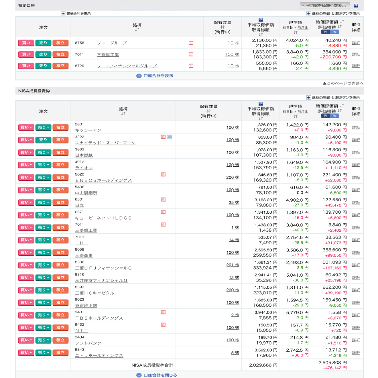Switch NISA 評価損益 display to 円
The image size is (378, 378).
[326, 116]
